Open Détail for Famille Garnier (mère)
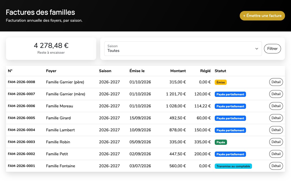The image size is (291, 190). tap(276, 94)
